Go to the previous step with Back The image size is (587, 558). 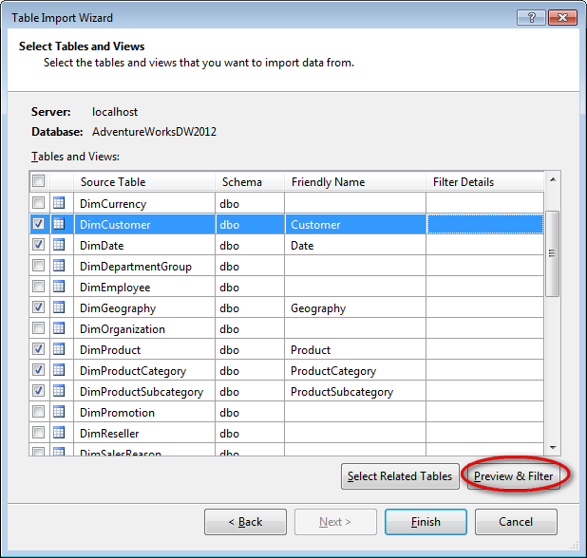245,522
